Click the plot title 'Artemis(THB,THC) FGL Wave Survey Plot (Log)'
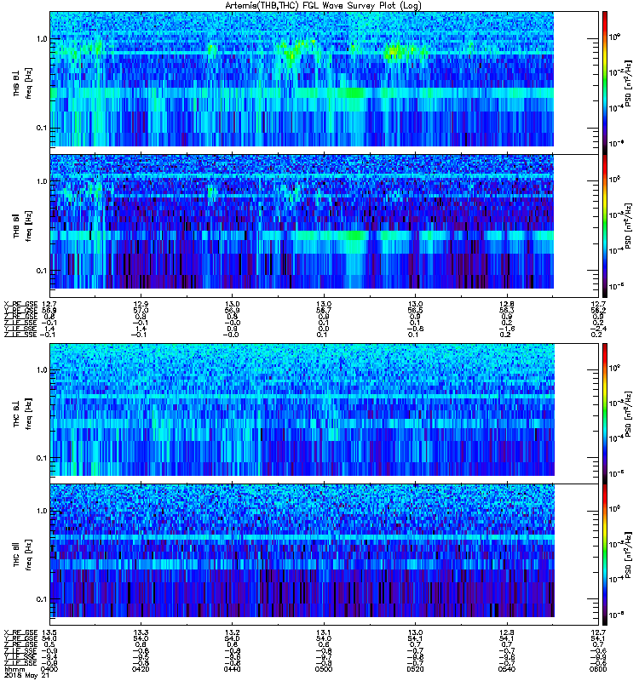The image size is (639, 681). tap(323, 6)
